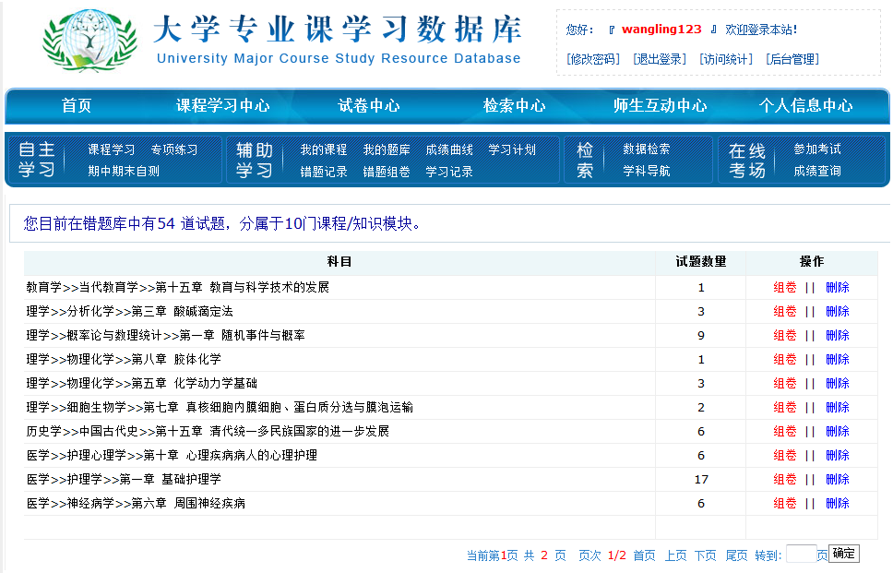Open 我的题库 menu item

[387, 149]
